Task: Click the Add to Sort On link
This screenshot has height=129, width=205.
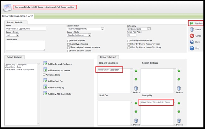Action: point(55,81)
